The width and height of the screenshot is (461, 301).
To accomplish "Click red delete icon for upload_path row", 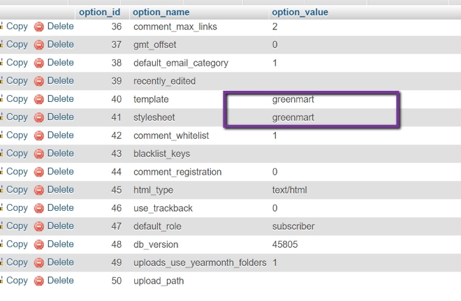I will (39, 281).
